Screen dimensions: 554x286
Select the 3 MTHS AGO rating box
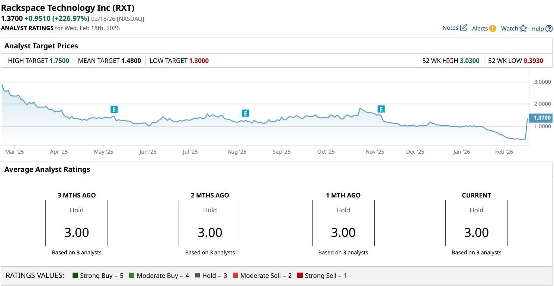pos(77,223)
